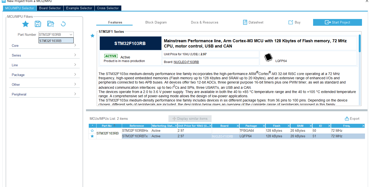Unstar the STM32F103RBTx row favorite
Image resolution: width=369 pixels, height=187 pixels.
click(x=92, y=136)
